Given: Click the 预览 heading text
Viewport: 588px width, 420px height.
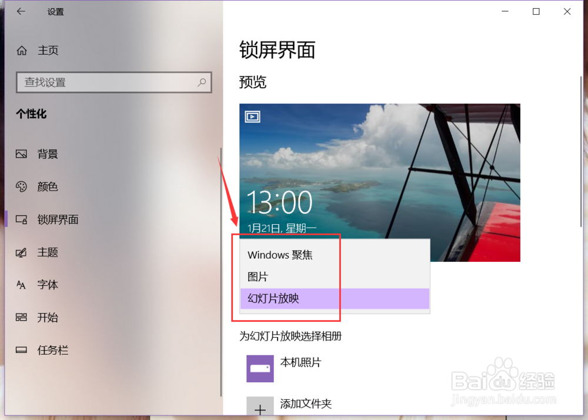Looking at the screenshot, I should point(253,82).
